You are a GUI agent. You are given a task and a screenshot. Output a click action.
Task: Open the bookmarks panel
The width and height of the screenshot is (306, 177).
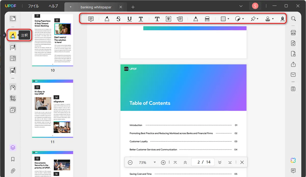tap(13, 159)
